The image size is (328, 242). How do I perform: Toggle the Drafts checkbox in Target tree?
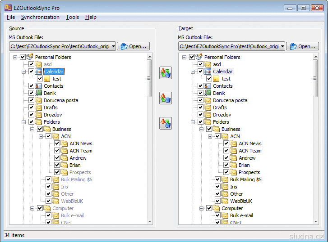point(201,108)
